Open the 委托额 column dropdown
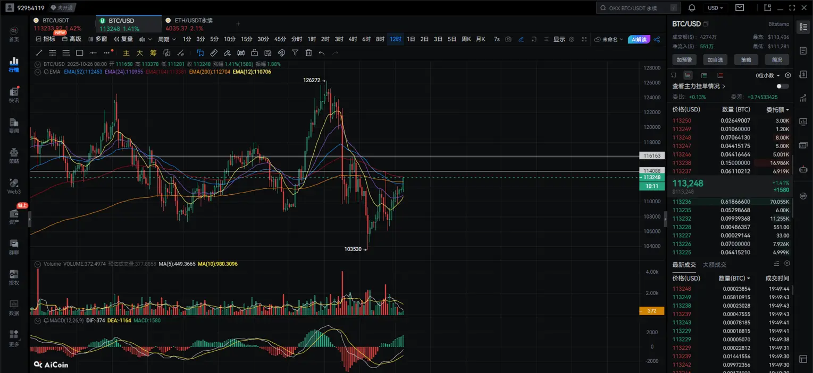This screenshot has height=373, width=813. pyautogui.click(x=777, y=109)
